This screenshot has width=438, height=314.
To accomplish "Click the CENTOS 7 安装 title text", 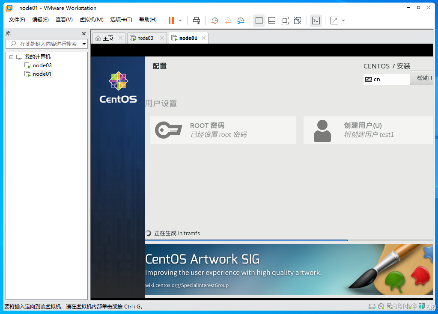I will point(387,66).
